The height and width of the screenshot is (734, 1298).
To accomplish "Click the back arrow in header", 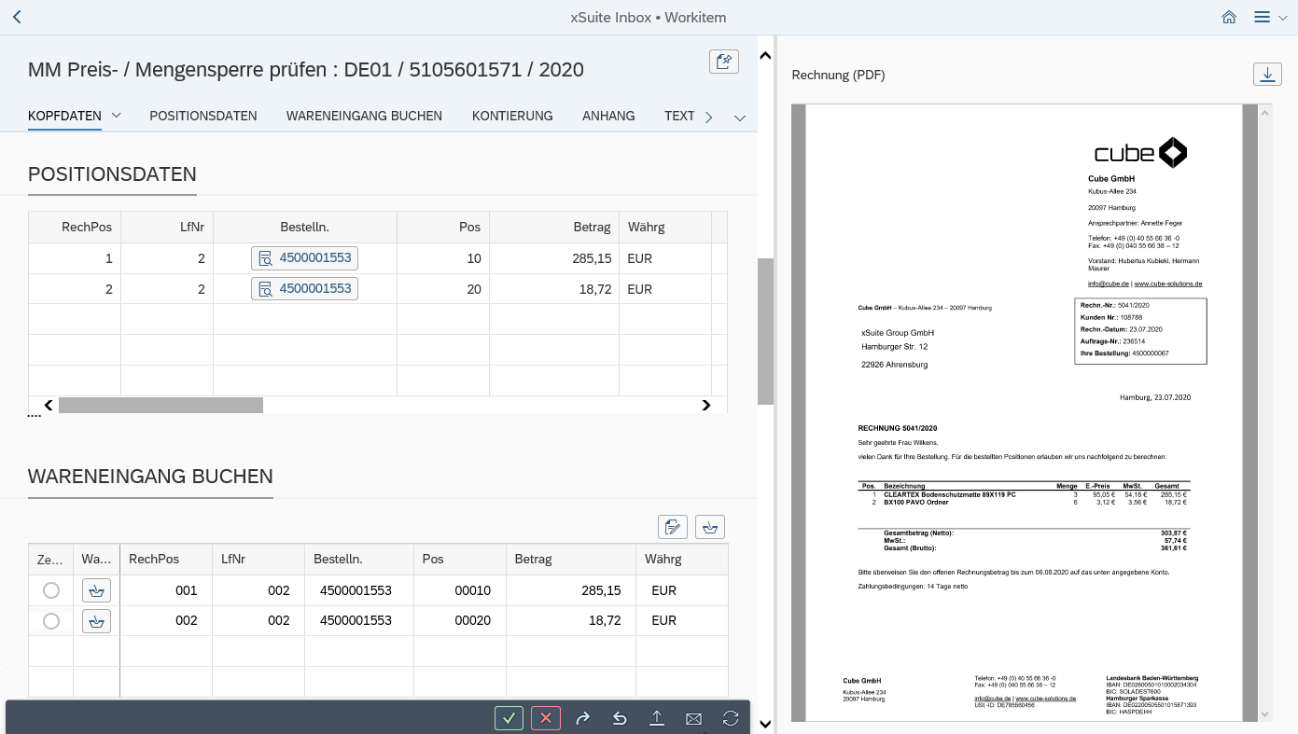I will [16, 18].
